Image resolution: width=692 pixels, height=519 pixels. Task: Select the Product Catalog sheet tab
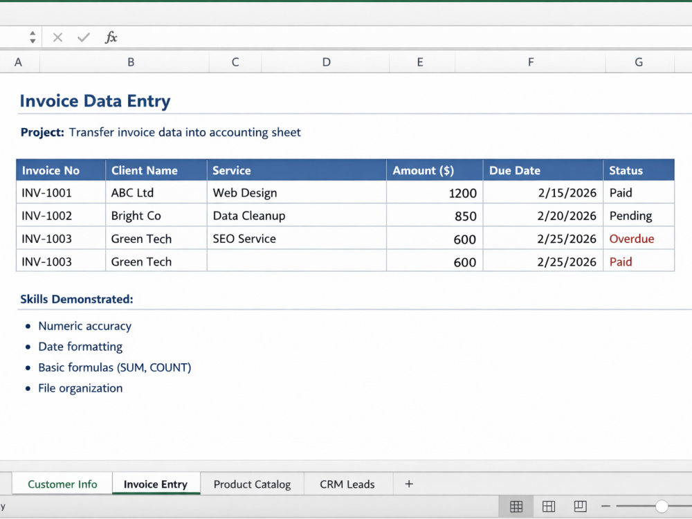[x=252, y=484]
